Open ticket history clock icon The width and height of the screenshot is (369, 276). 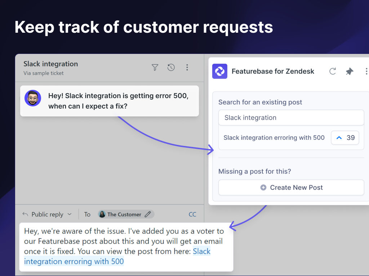click(x=171, y=67)
